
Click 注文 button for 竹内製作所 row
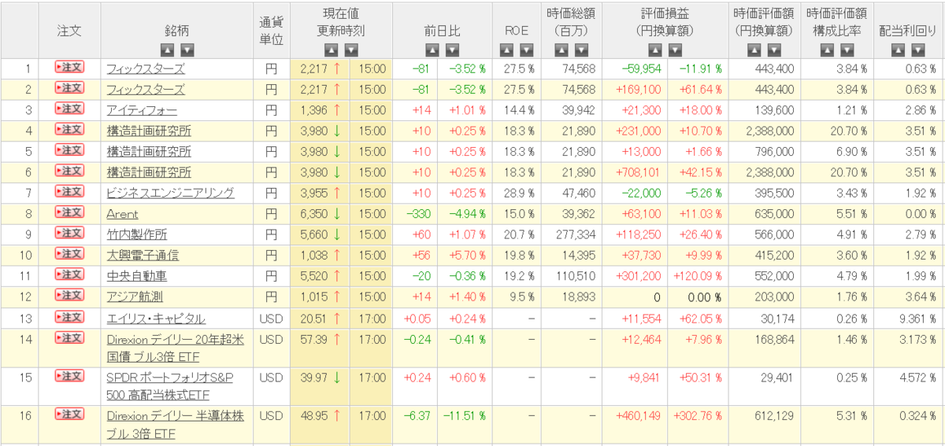point(69,233)
